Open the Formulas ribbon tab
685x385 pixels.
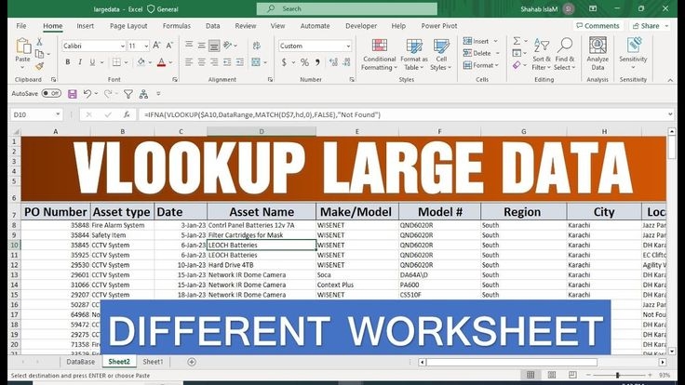click(x=176, y=26)
